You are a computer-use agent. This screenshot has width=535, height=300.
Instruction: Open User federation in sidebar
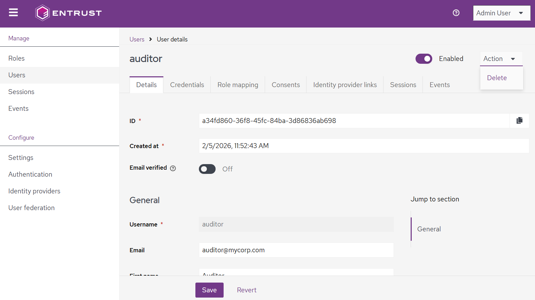click(31, 208)
